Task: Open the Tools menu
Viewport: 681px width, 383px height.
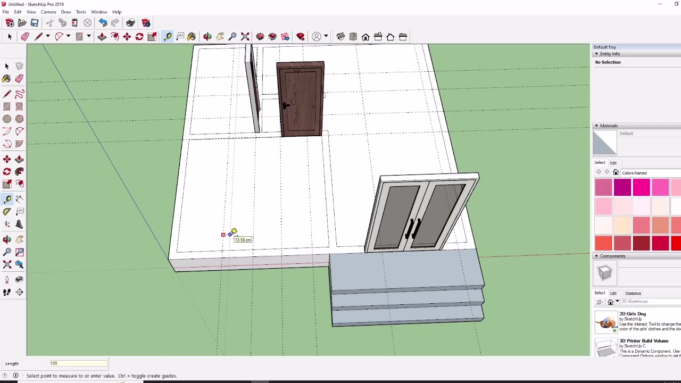Action: coord(81,12)
